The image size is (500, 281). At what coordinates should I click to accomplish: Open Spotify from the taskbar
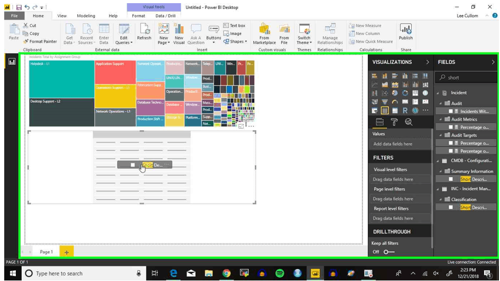coord(280,274)
